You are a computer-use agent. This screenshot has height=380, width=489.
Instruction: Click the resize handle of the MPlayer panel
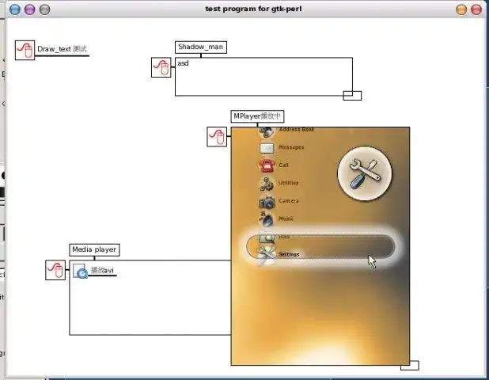coord(410,365)
